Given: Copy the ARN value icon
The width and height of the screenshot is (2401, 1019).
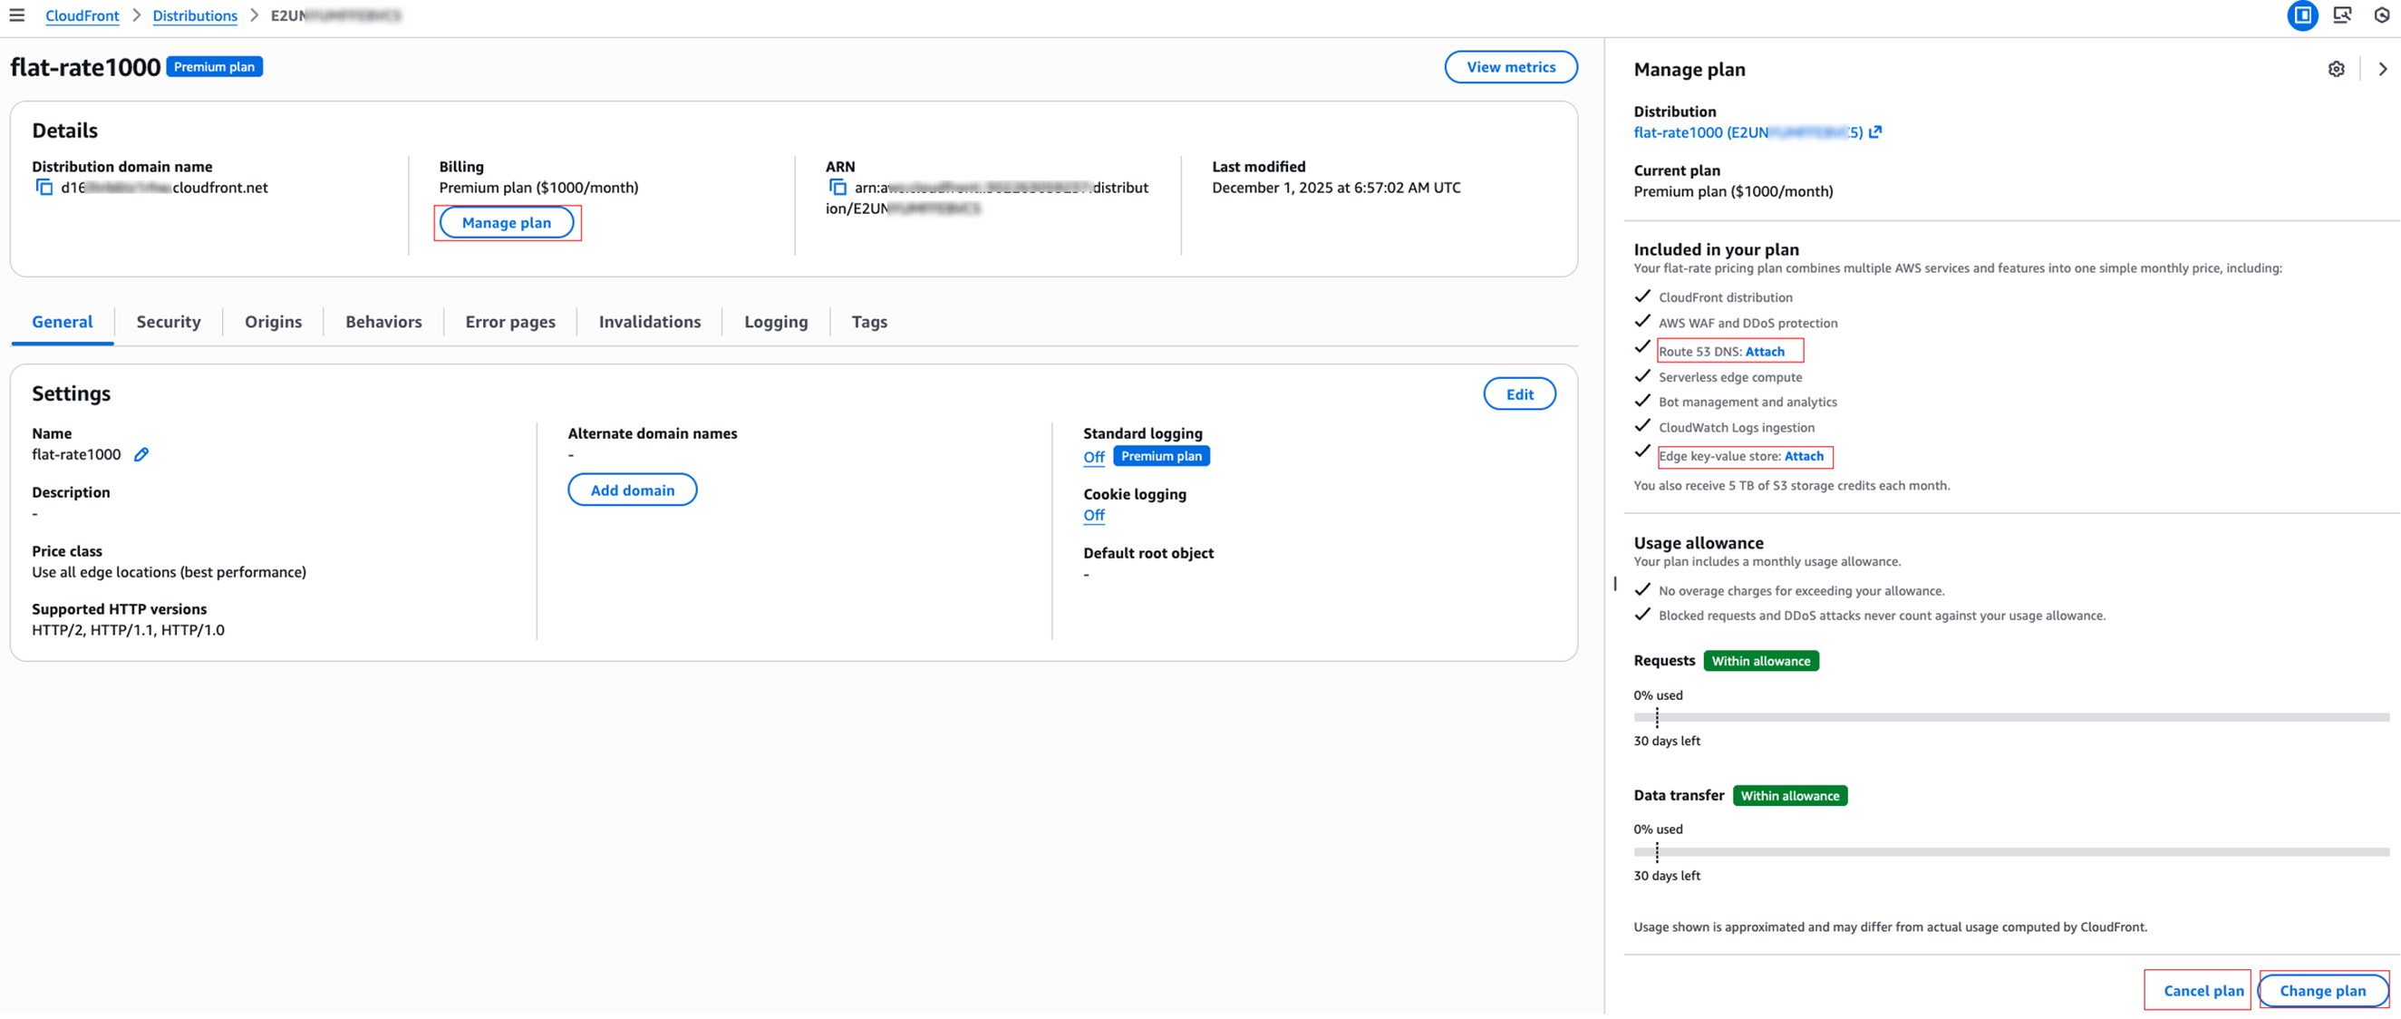Looking at the screenshot, I should click(837, 188).
